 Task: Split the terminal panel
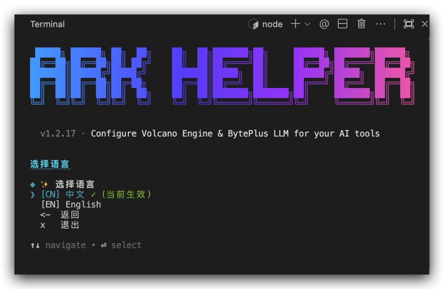tap(342, 24)
